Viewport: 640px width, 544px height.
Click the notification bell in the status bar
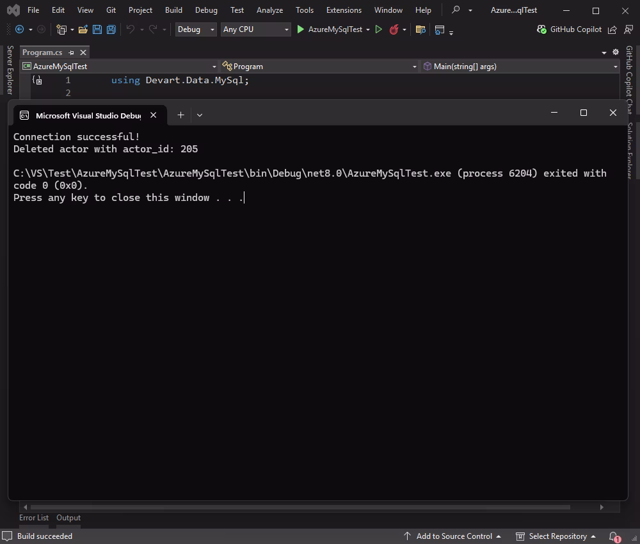612,536
